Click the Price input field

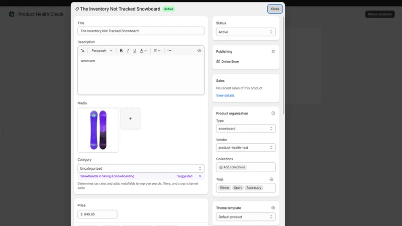tap(97, 214)
